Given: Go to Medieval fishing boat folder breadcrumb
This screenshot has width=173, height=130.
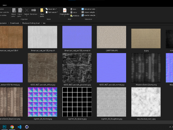Looking at the screenshot, I should click(x=31, y=23).
